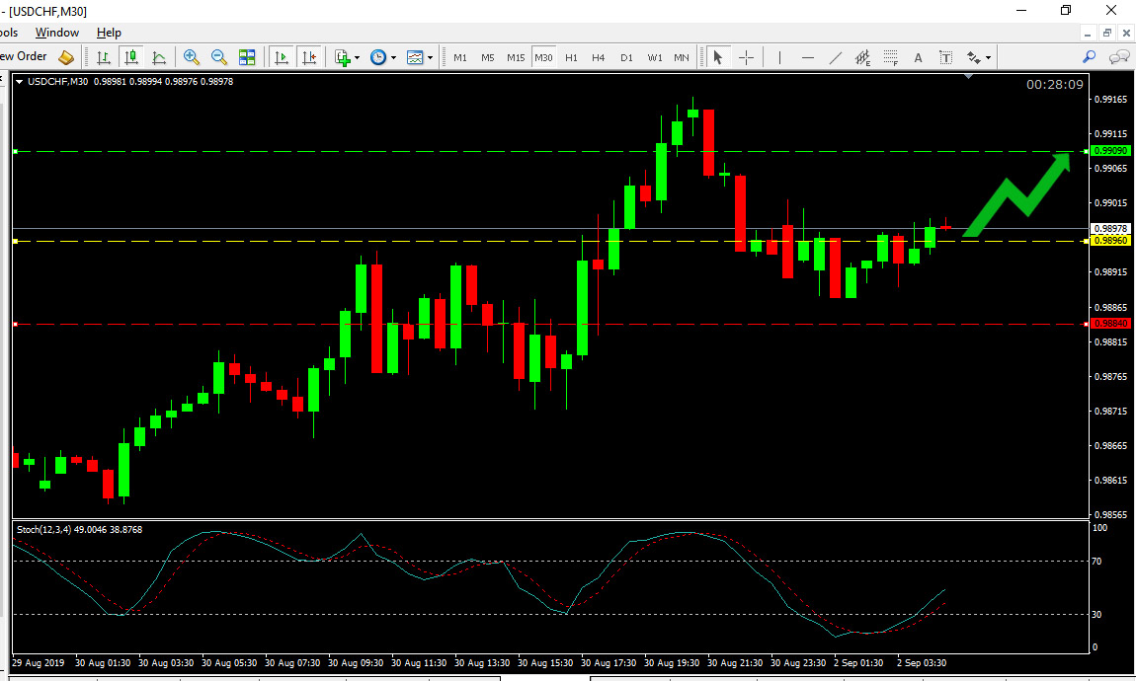Click the '29 Aug 2019' date axis label

click(x=39, y=663)
